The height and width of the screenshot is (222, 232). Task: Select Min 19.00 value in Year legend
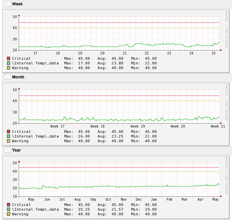click(x=151, y=210)
